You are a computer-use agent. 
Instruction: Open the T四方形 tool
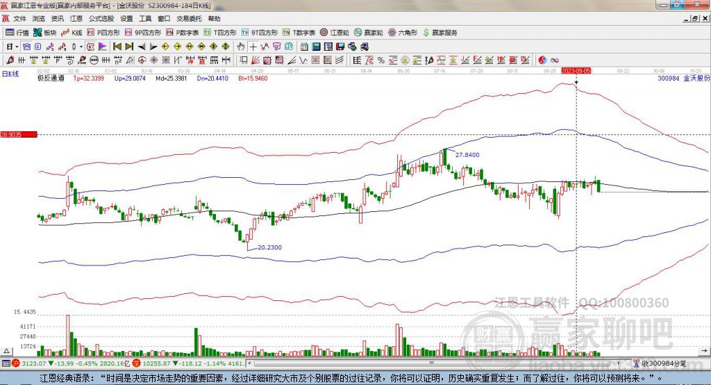pyautogui.click(x=220, y=33)
